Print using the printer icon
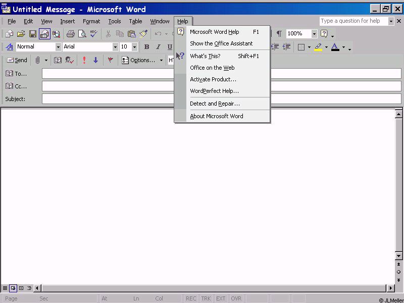This screenshot has height=303, width=404. click(70, 34)
